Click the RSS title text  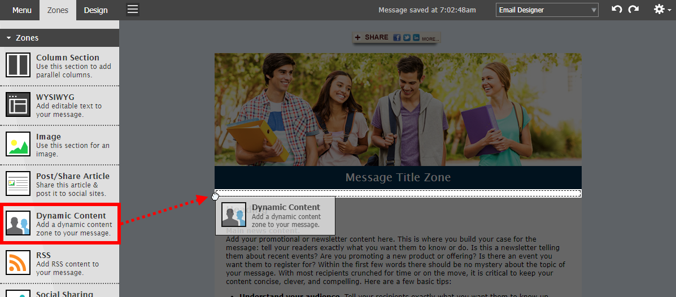point(43,255)
